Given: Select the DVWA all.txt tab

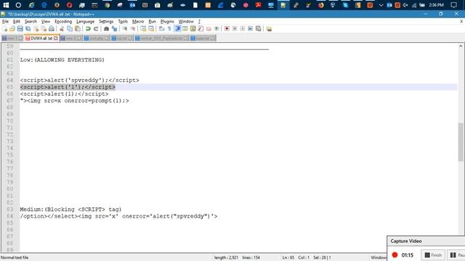Looking at the screenshot, I should tap(41, 38).
